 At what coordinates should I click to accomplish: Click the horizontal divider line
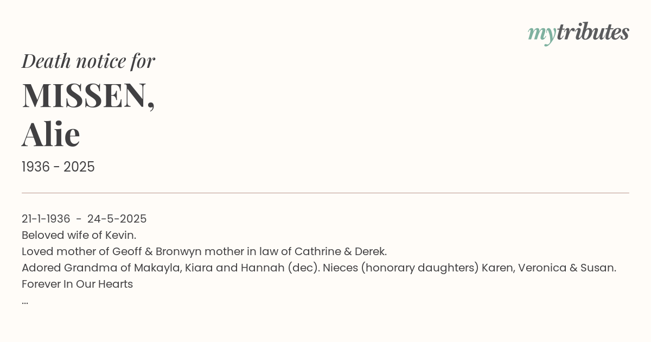(325, 193)
